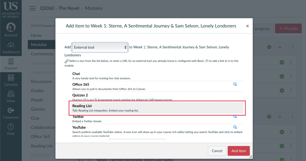Click the Q3060 - The Novel breadcrumb
Screen dimensions: 306x161
pos(59,8)
